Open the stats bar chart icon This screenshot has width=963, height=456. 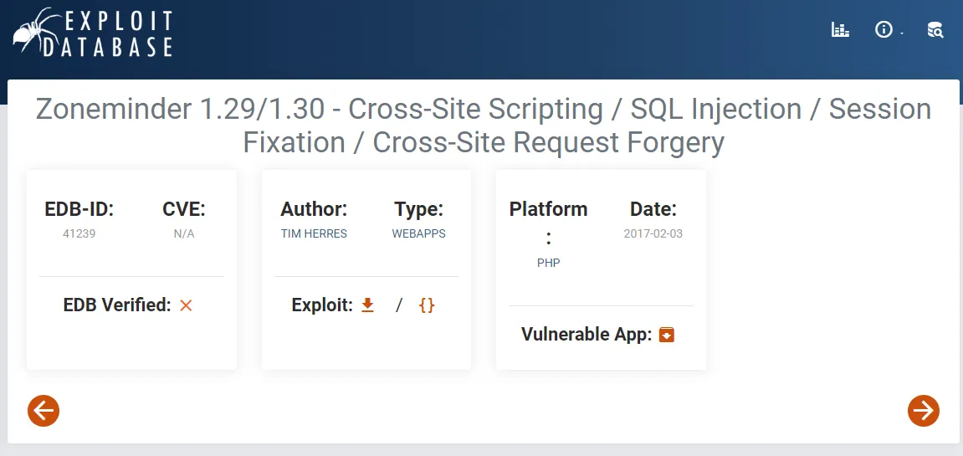point(840,29)
